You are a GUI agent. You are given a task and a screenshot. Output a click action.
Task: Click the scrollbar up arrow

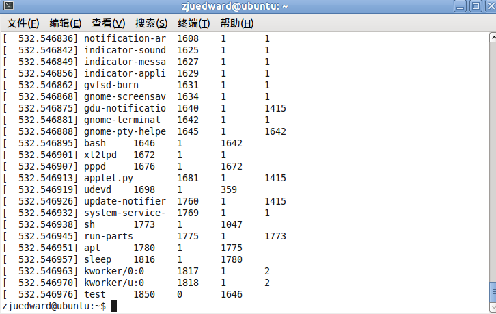click(x=493, y=38)
